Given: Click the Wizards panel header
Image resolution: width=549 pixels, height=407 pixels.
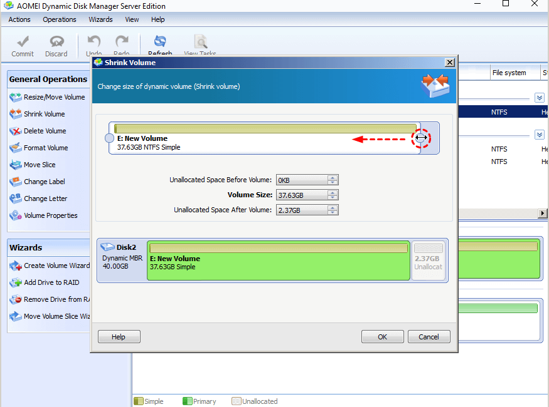Looking at the screenshot, I should 48,248.
